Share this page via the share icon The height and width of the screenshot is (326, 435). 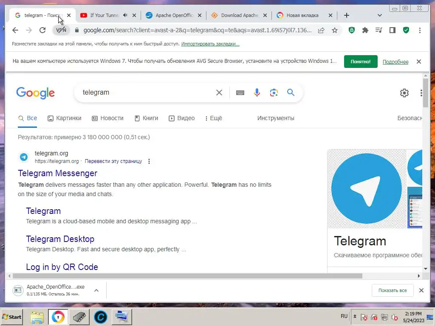click(321, 30)
